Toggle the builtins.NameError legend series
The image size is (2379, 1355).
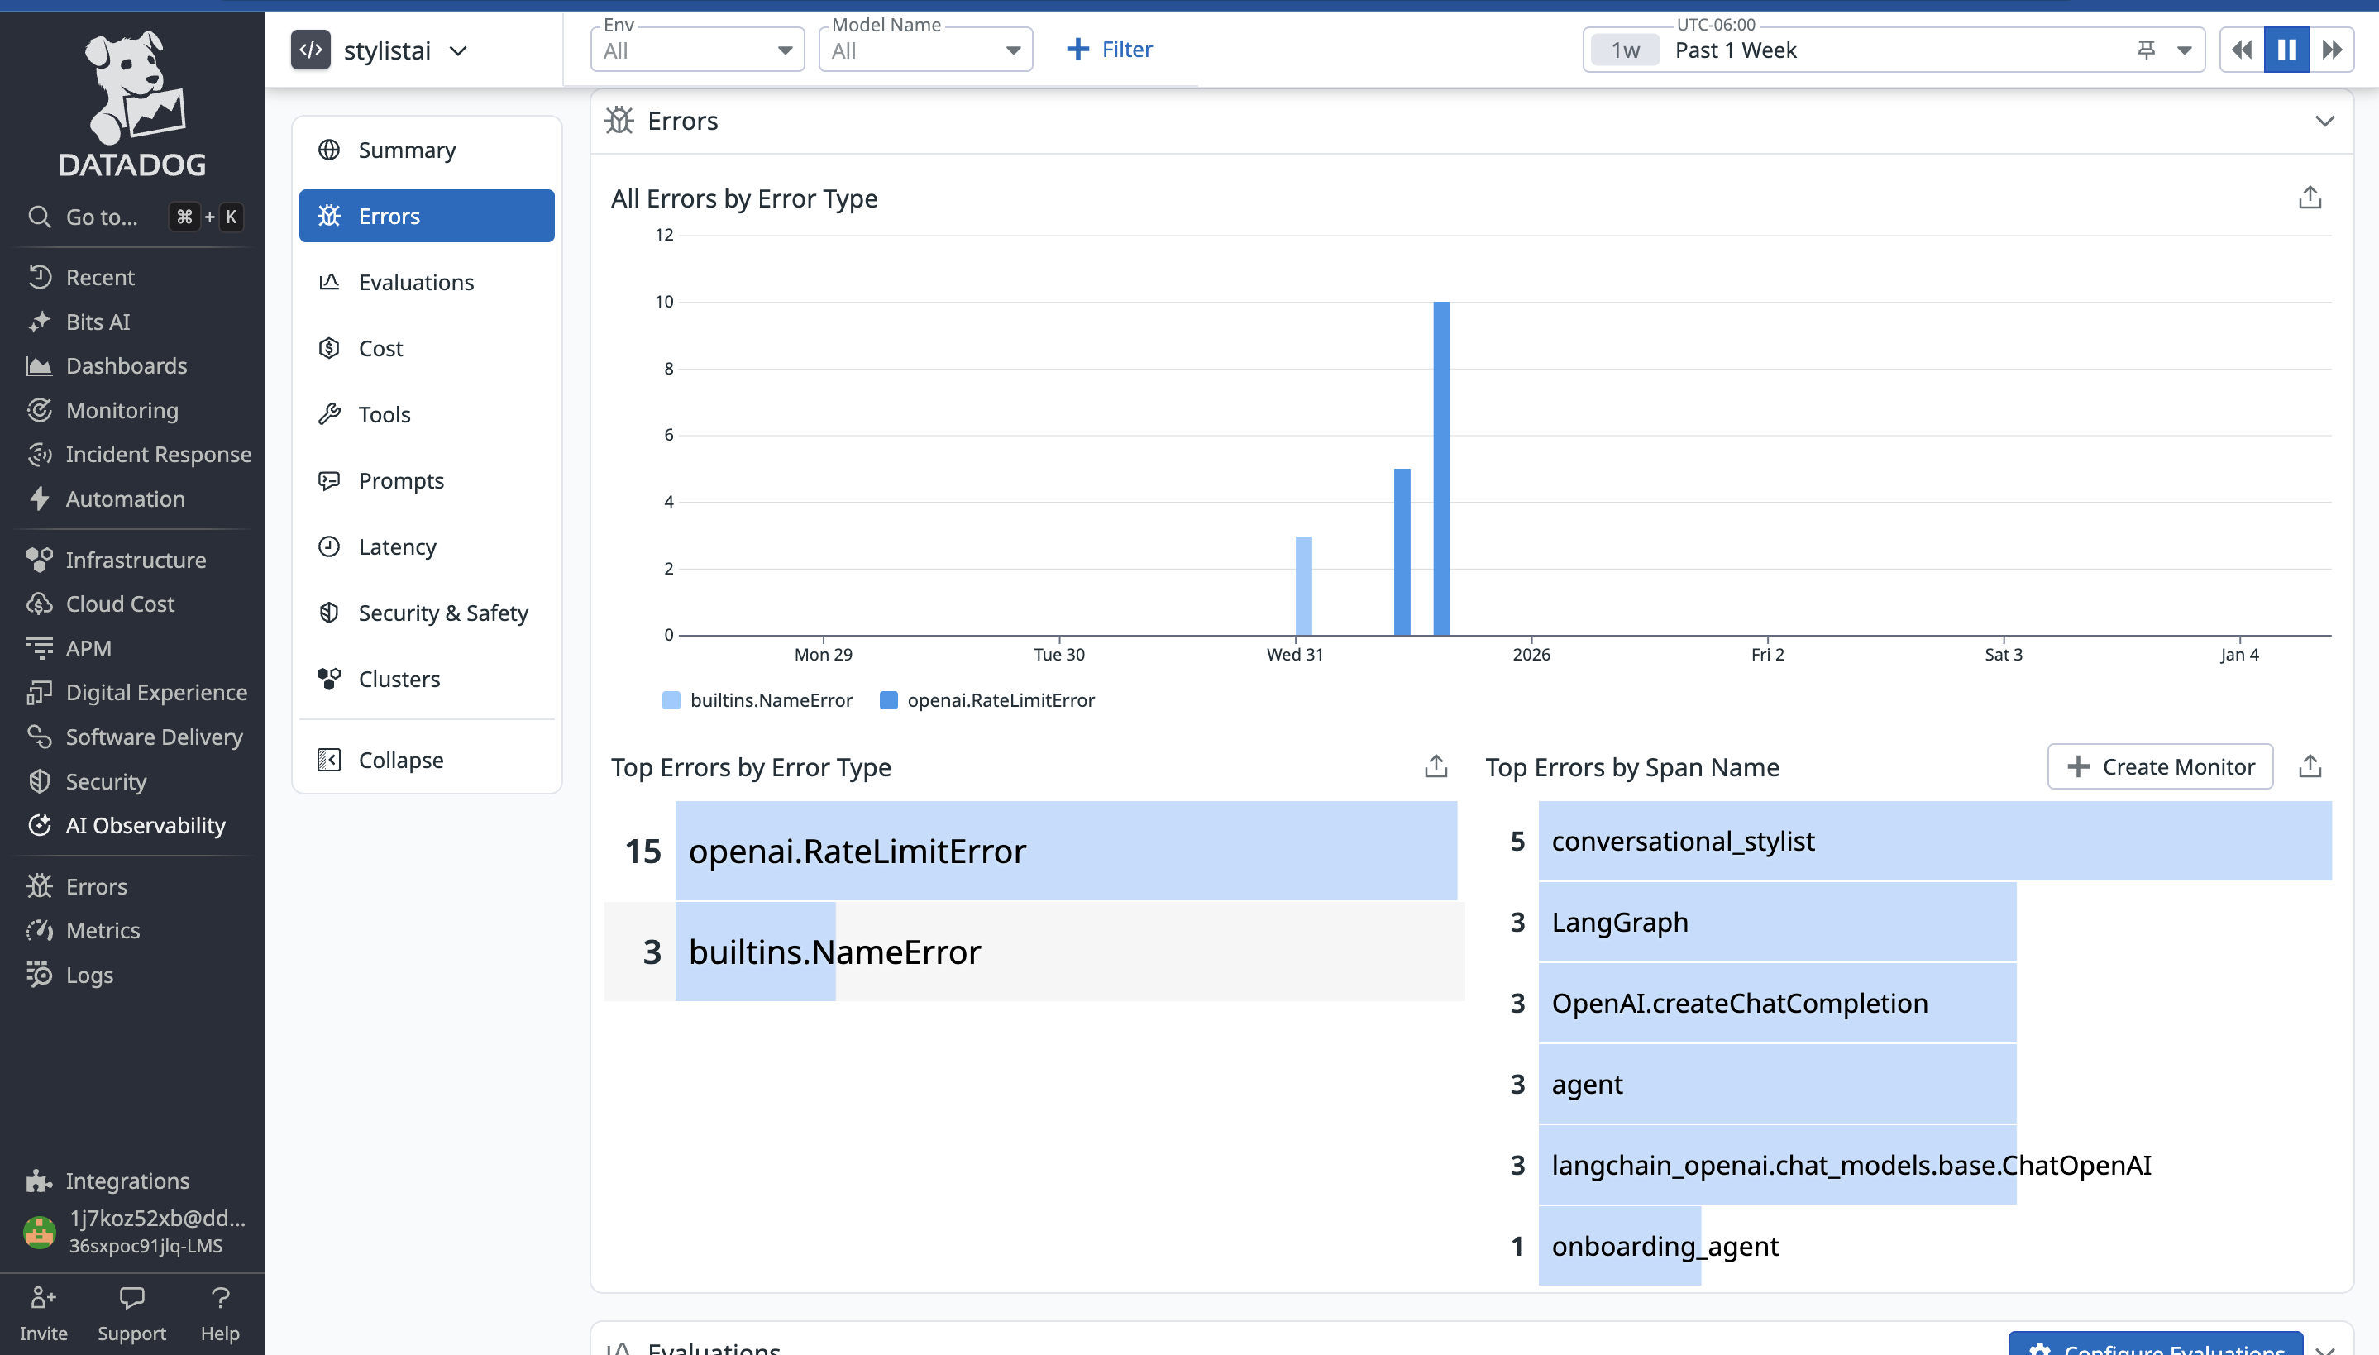770,700
